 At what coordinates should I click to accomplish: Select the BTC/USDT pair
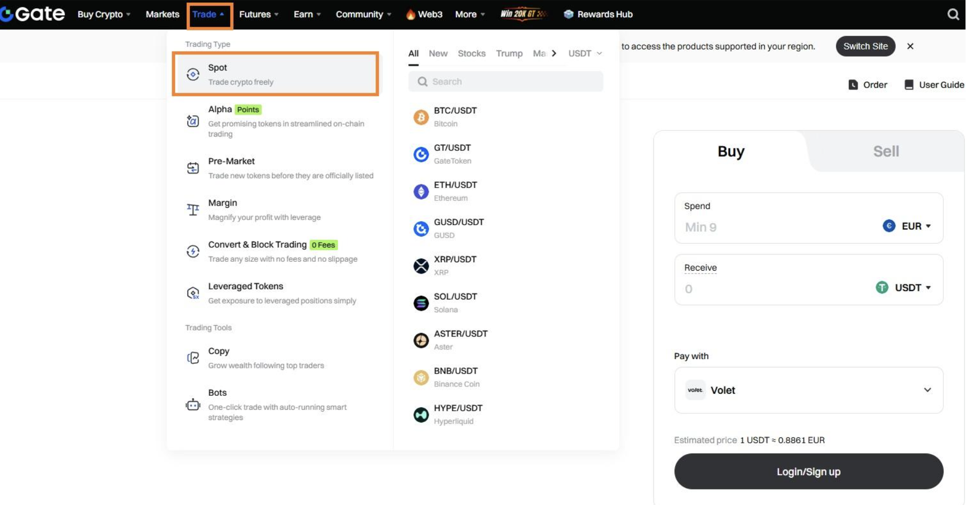(x=506, y=117)
